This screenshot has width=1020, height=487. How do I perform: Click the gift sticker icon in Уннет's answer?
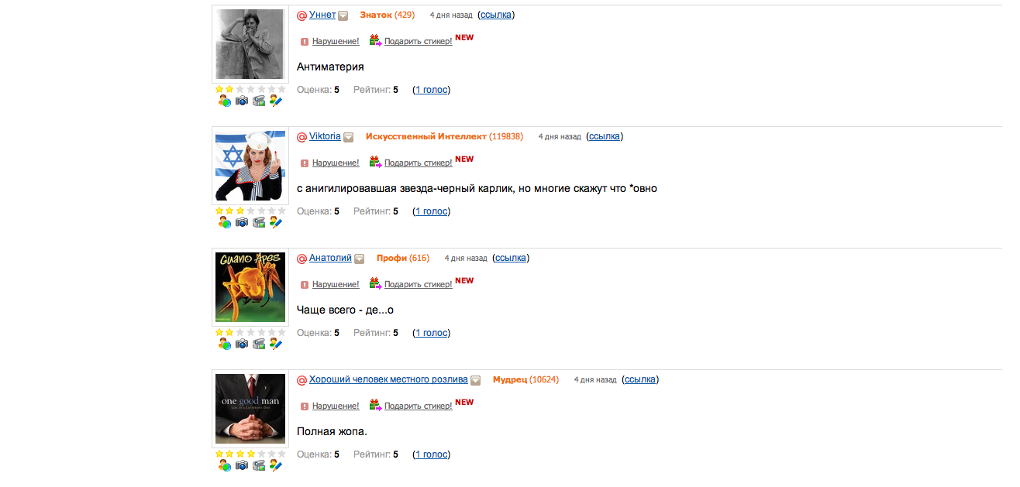pyautogui.click(x=375, y=40)
